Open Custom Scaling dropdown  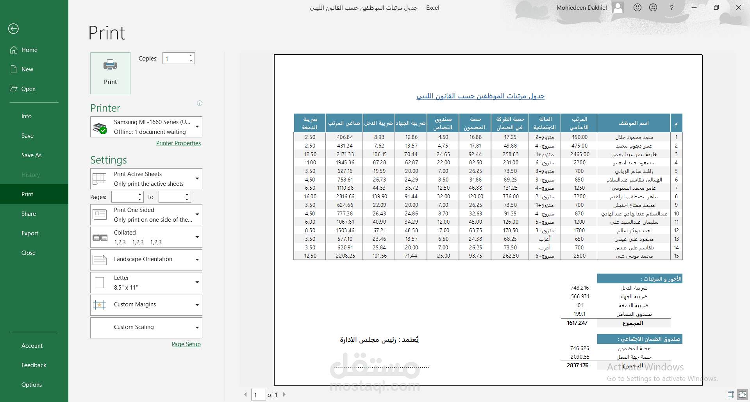pyautogui.click(x=146, y=328)
